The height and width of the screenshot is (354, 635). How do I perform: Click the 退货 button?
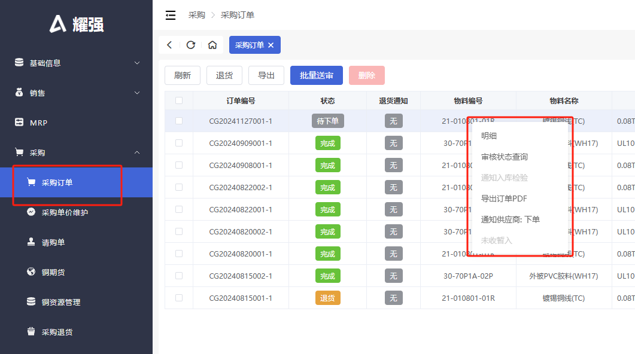pyautogui.click(x=224, y=75)
